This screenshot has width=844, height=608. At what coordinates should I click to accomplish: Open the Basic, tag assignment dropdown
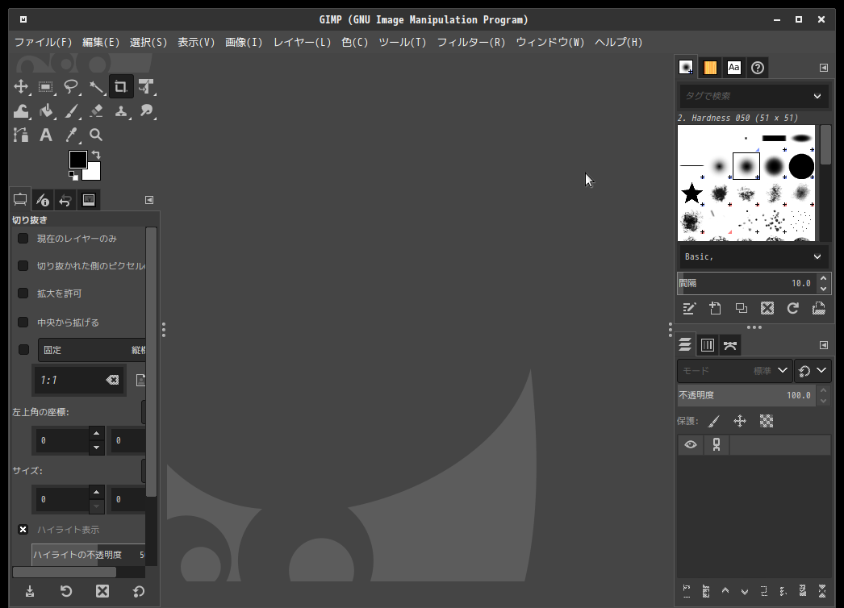(x=753, y=256)
